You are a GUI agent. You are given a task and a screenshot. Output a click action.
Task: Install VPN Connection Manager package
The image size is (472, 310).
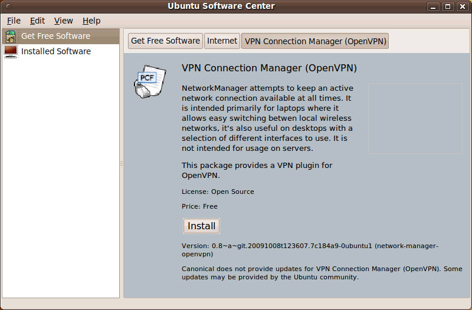pos(201,226)
